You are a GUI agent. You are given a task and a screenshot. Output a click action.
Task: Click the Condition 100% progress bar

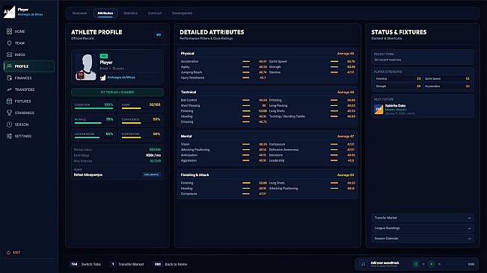pos(94,108)
